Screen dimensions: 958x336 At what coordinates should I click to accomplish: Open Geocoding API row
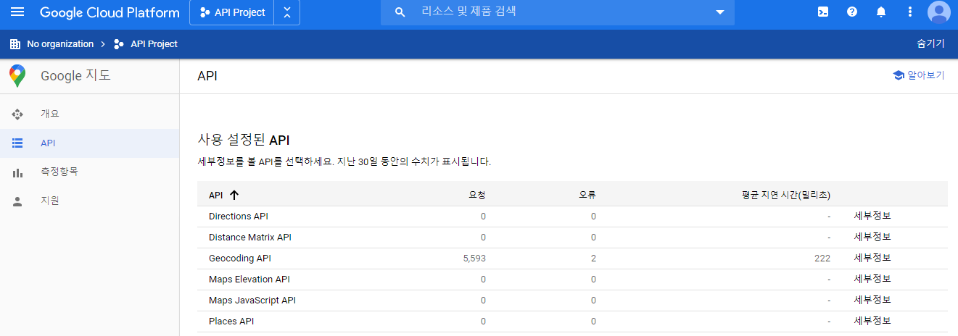point(572,259)
